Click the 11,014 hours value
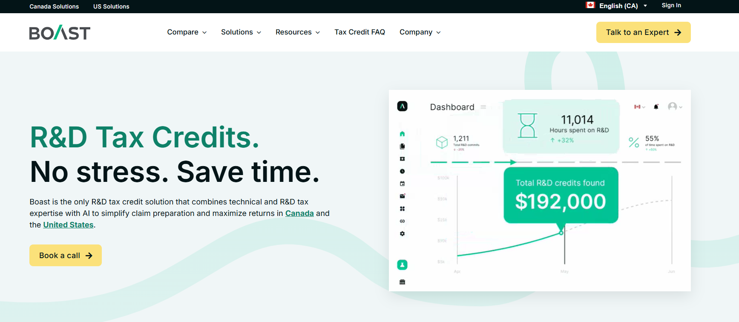Screen dimensions: 739x322 577,120
